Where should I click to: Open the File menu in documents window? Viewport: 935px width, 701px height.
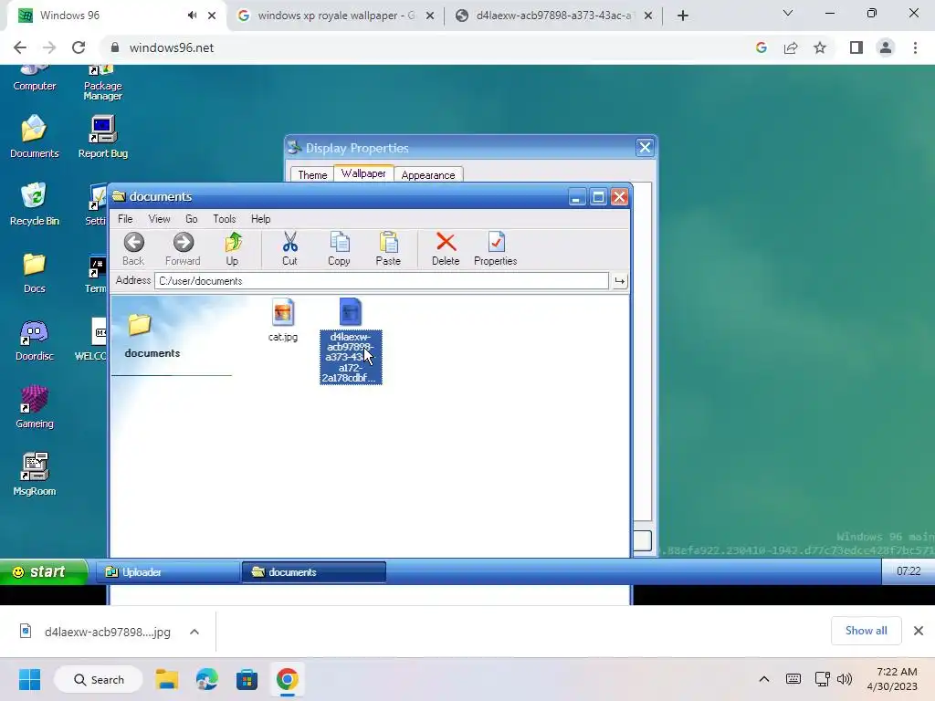tap(125, 219)
